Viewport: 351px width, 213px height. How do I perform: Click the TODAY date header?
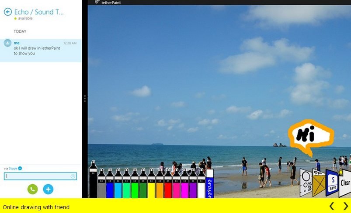[x=20, y=31]
